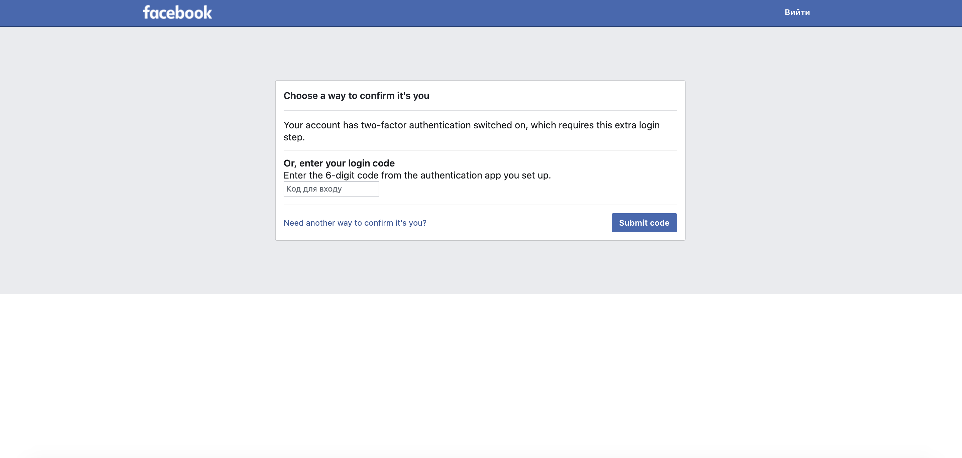Click the 'Enter the 6-digit code' instruction text

[417, 176]
